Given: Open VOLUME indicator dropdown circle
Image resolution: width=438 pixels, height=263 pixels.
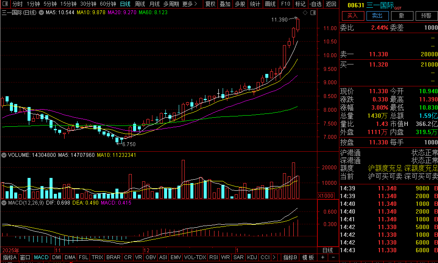Looking at the screenshot, I should coord(4,155).
